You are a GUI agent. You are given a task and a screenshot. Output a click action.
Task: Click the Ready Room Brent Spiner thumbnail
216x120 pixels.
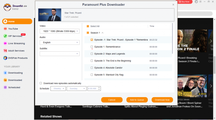tap(192, 86)
